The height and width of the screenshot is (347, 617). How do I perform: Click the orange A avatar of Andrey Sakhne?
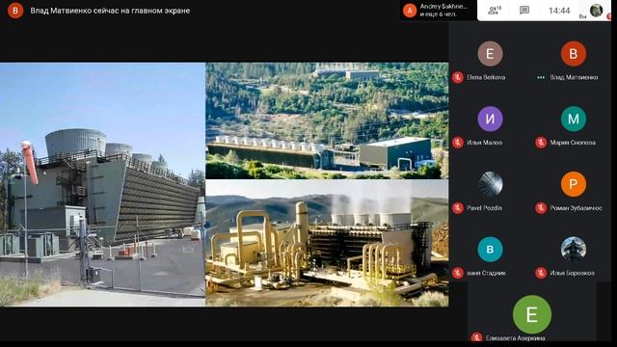[410, 11]
